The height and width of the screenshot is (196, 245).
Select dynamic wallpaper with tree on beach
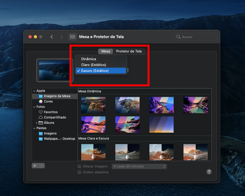pyautogui.click(x=127, y=124)
